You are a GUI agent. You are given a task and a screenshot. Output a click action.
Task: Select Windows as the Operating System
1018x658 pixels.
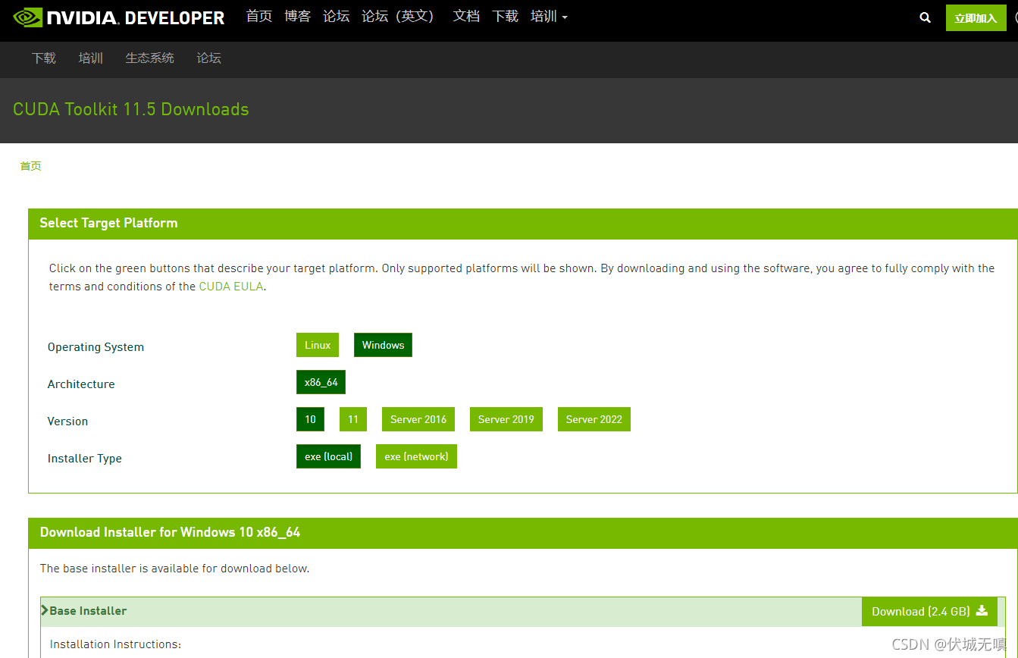point(383,344)
